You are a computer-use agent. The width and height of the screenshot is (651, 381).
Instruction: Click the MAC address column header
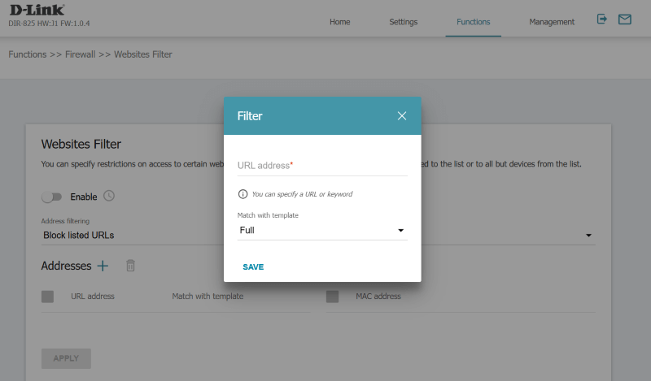point(378,297)
